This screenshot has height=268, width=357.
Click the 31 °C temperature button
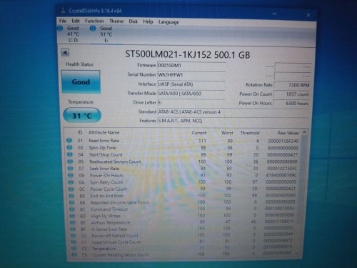pos(82,116)
